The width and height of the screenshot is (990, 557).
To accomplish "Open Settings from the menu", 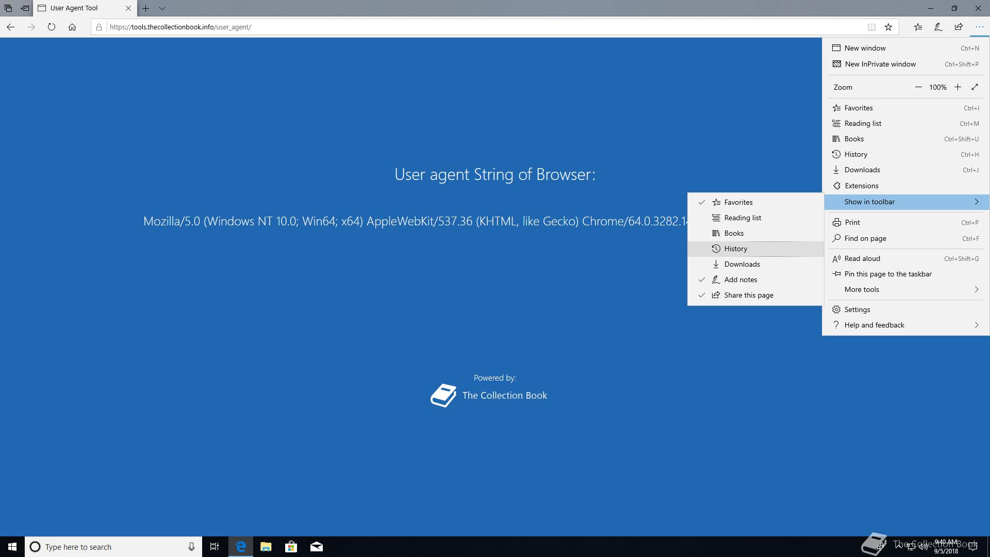I will point(857,309).
